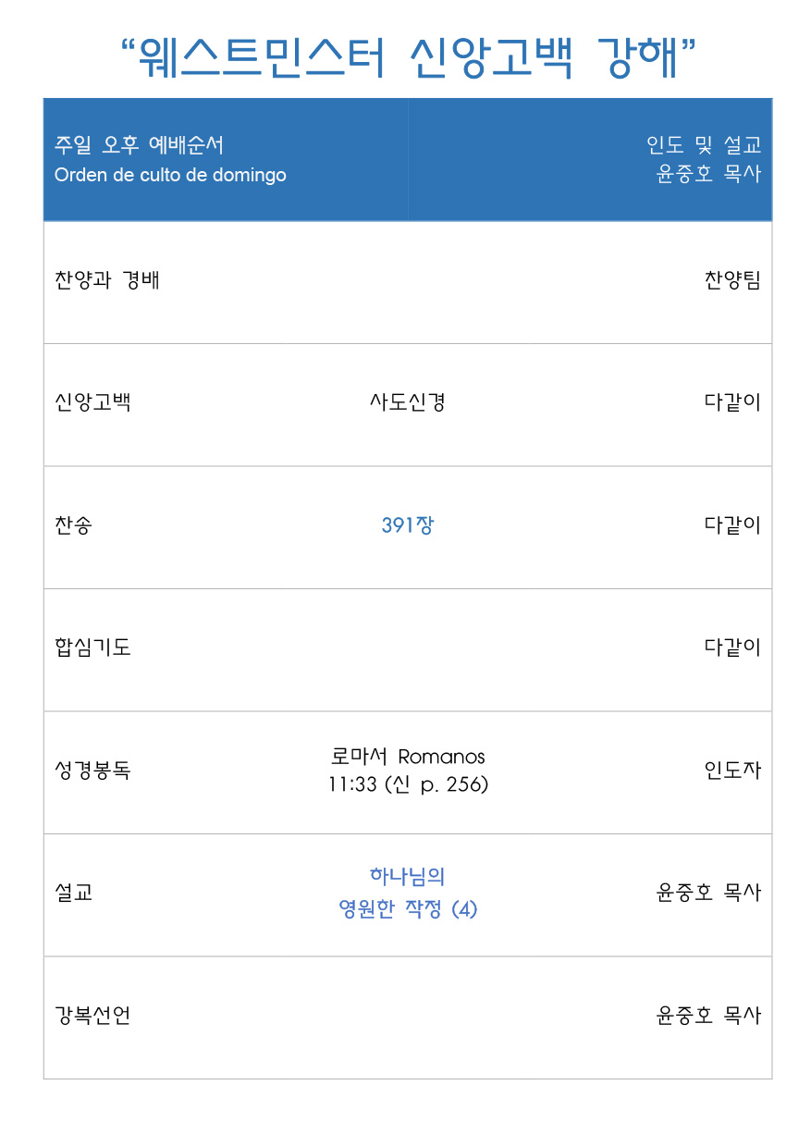This screenshot has width=811, height=1147.
Task: Select the 성경봉독 row label
Action: coord(92,770)
